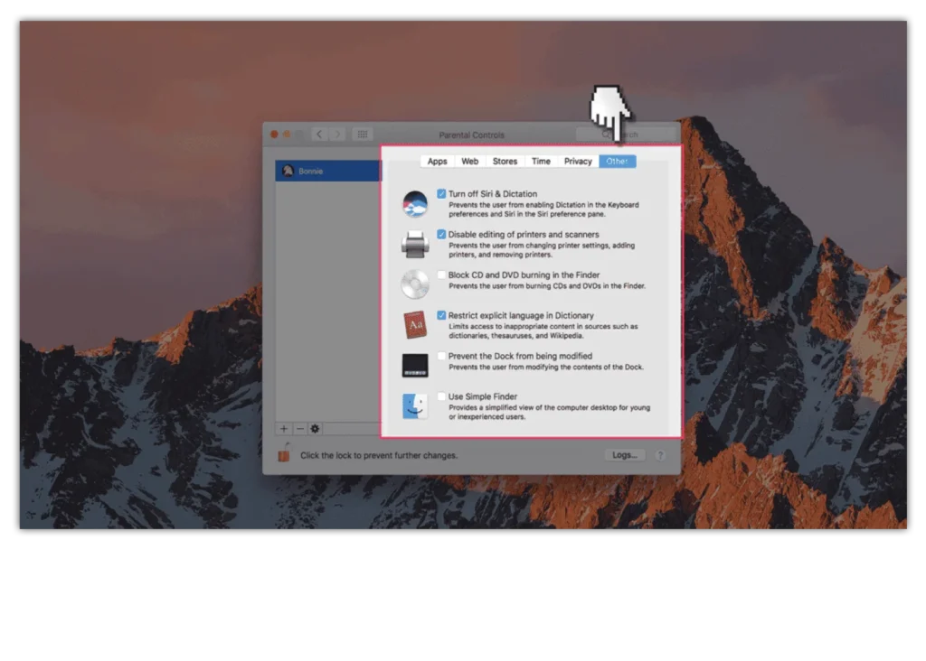Image resolution: width=926 pixels, height=661 pixels.
Task: Click the Search field
Action: click(x=626, y=135)
